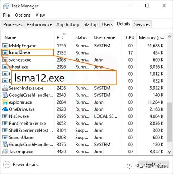Click the vertical scrollbar thumb
Viewport: 173px width, 174px height.
point(169,122)
